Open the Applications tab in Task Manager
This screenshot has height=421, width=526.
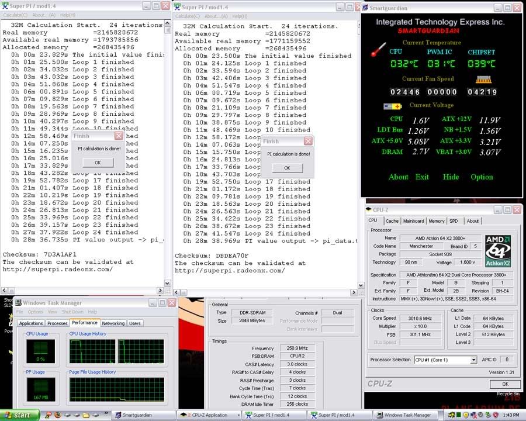31,323
